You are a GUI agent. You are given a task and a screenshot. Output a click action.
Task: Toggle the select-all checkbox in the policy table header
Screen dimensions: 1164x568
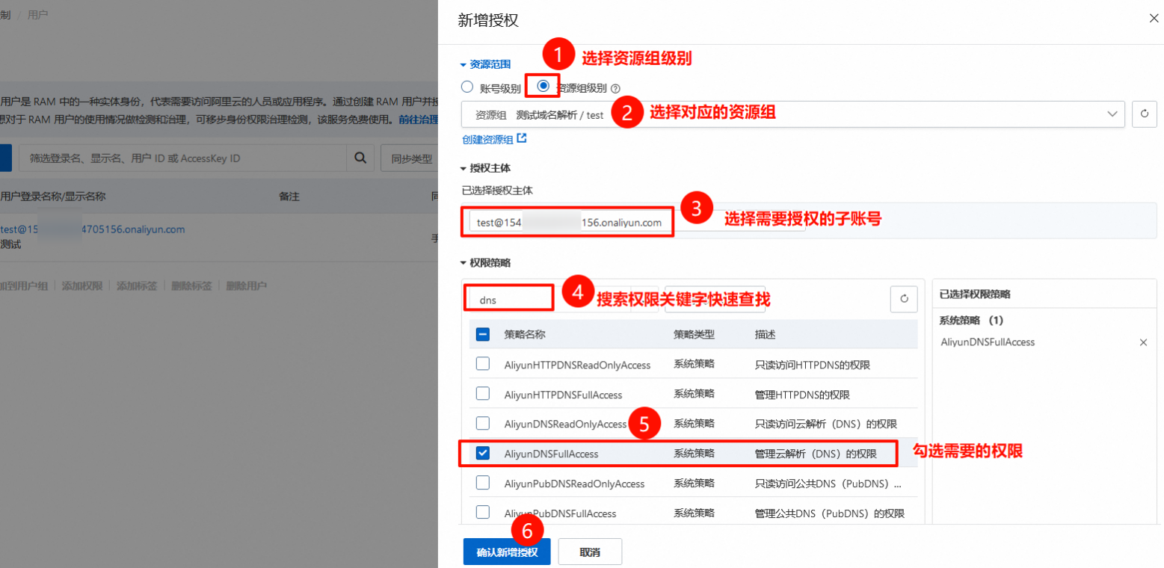click(x=483, y=335)
